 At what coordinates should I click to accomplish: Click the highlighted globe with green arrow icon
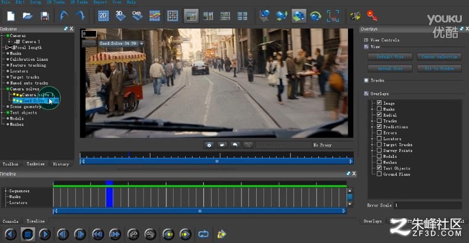pos(298,16)
